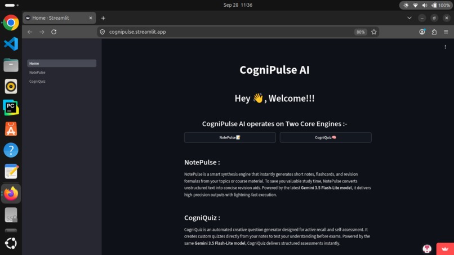Open the CogniQuiz page in sidebar
The image size is (454, 255).
pos(37,81)
